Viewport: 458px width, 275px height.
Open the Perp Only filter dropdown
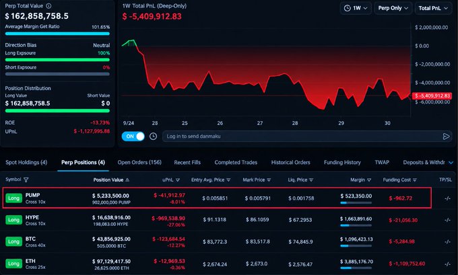(393, 8)
